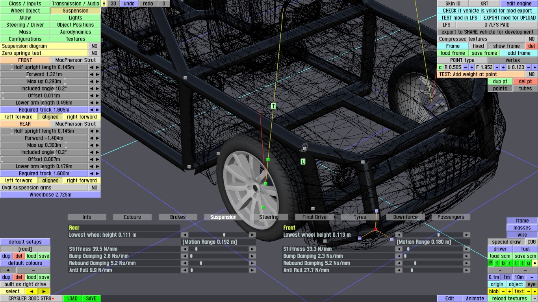The width and height of the screenshot is (538, 302).
Task: Open Transmission / Audio section
Action: 76,4
